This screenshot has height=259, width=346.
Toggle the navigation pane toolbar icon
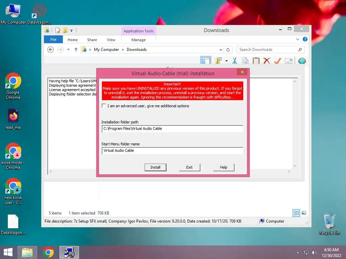point(206,60)
